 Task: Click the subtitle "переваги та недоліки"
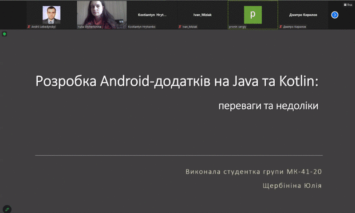[x=268, y=106]
